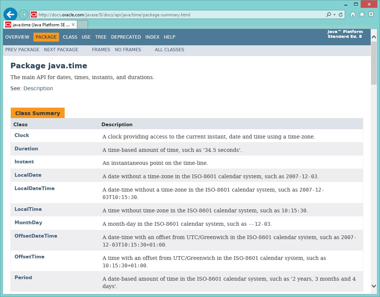
Task: Click the URL address field
Action: (x=178, y=15)
